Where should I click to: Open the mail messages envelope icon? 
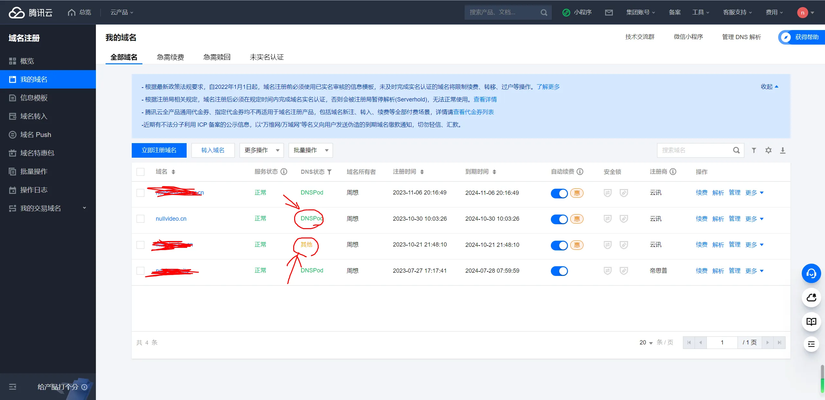[609, 13]
